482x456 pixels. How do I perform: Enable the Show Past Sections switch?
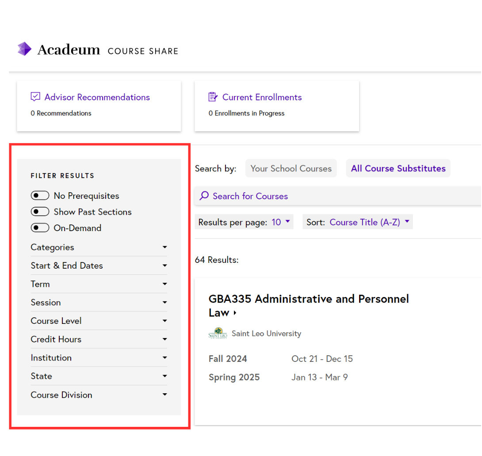point(40,212)
